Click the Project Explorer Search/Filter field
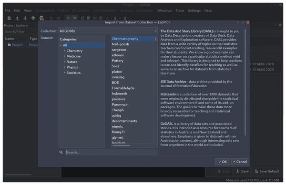The height and width of the screenshot is (185, 286). pyautogui.click(x=20, y=31)
